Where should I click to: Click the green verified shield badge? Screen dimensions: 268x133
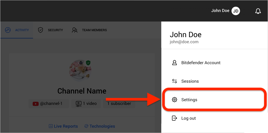88,63
